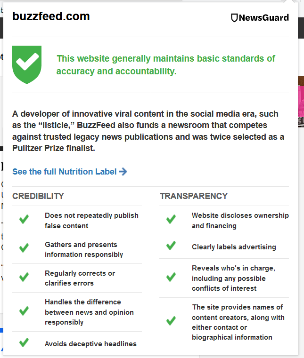Click checkmark beside reveals who's in charge
This screenshot has height=358, width=304.
click(x=171, y=277)
